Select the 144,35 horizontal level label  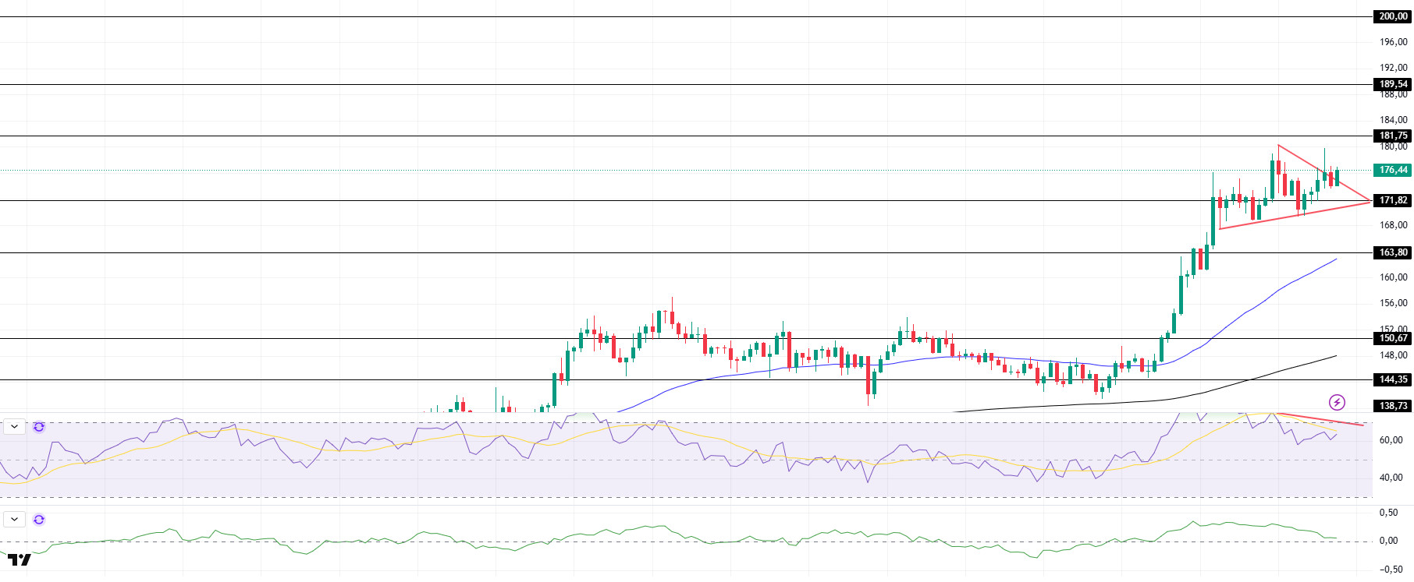(1393, 379)
